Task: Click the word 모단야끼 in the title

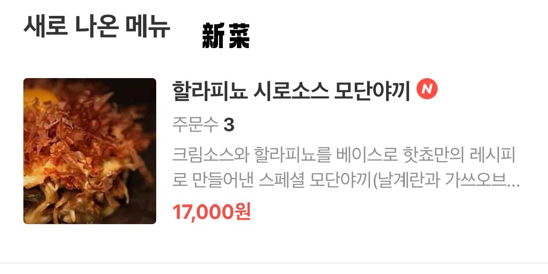Action: click(373, 90)
